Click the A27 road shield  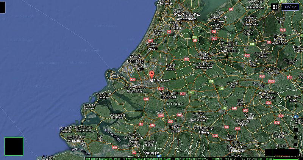(214, 39)
